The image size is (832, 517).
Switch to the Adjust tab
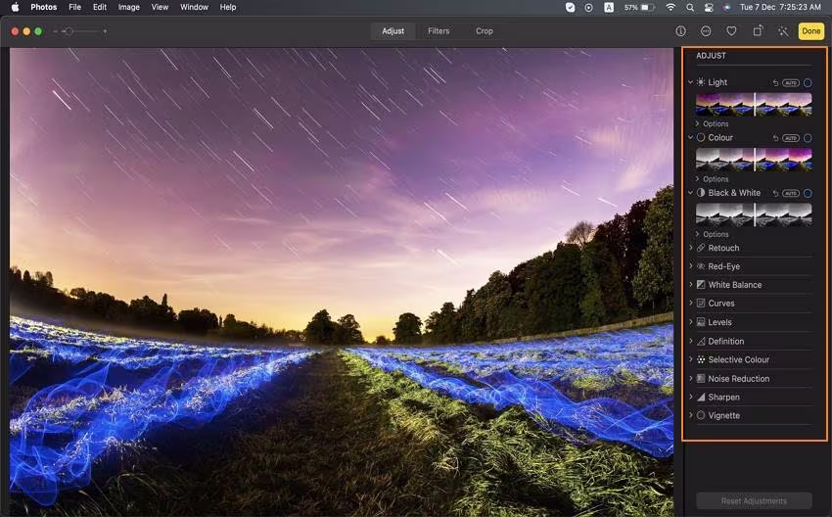pos(393,31)
